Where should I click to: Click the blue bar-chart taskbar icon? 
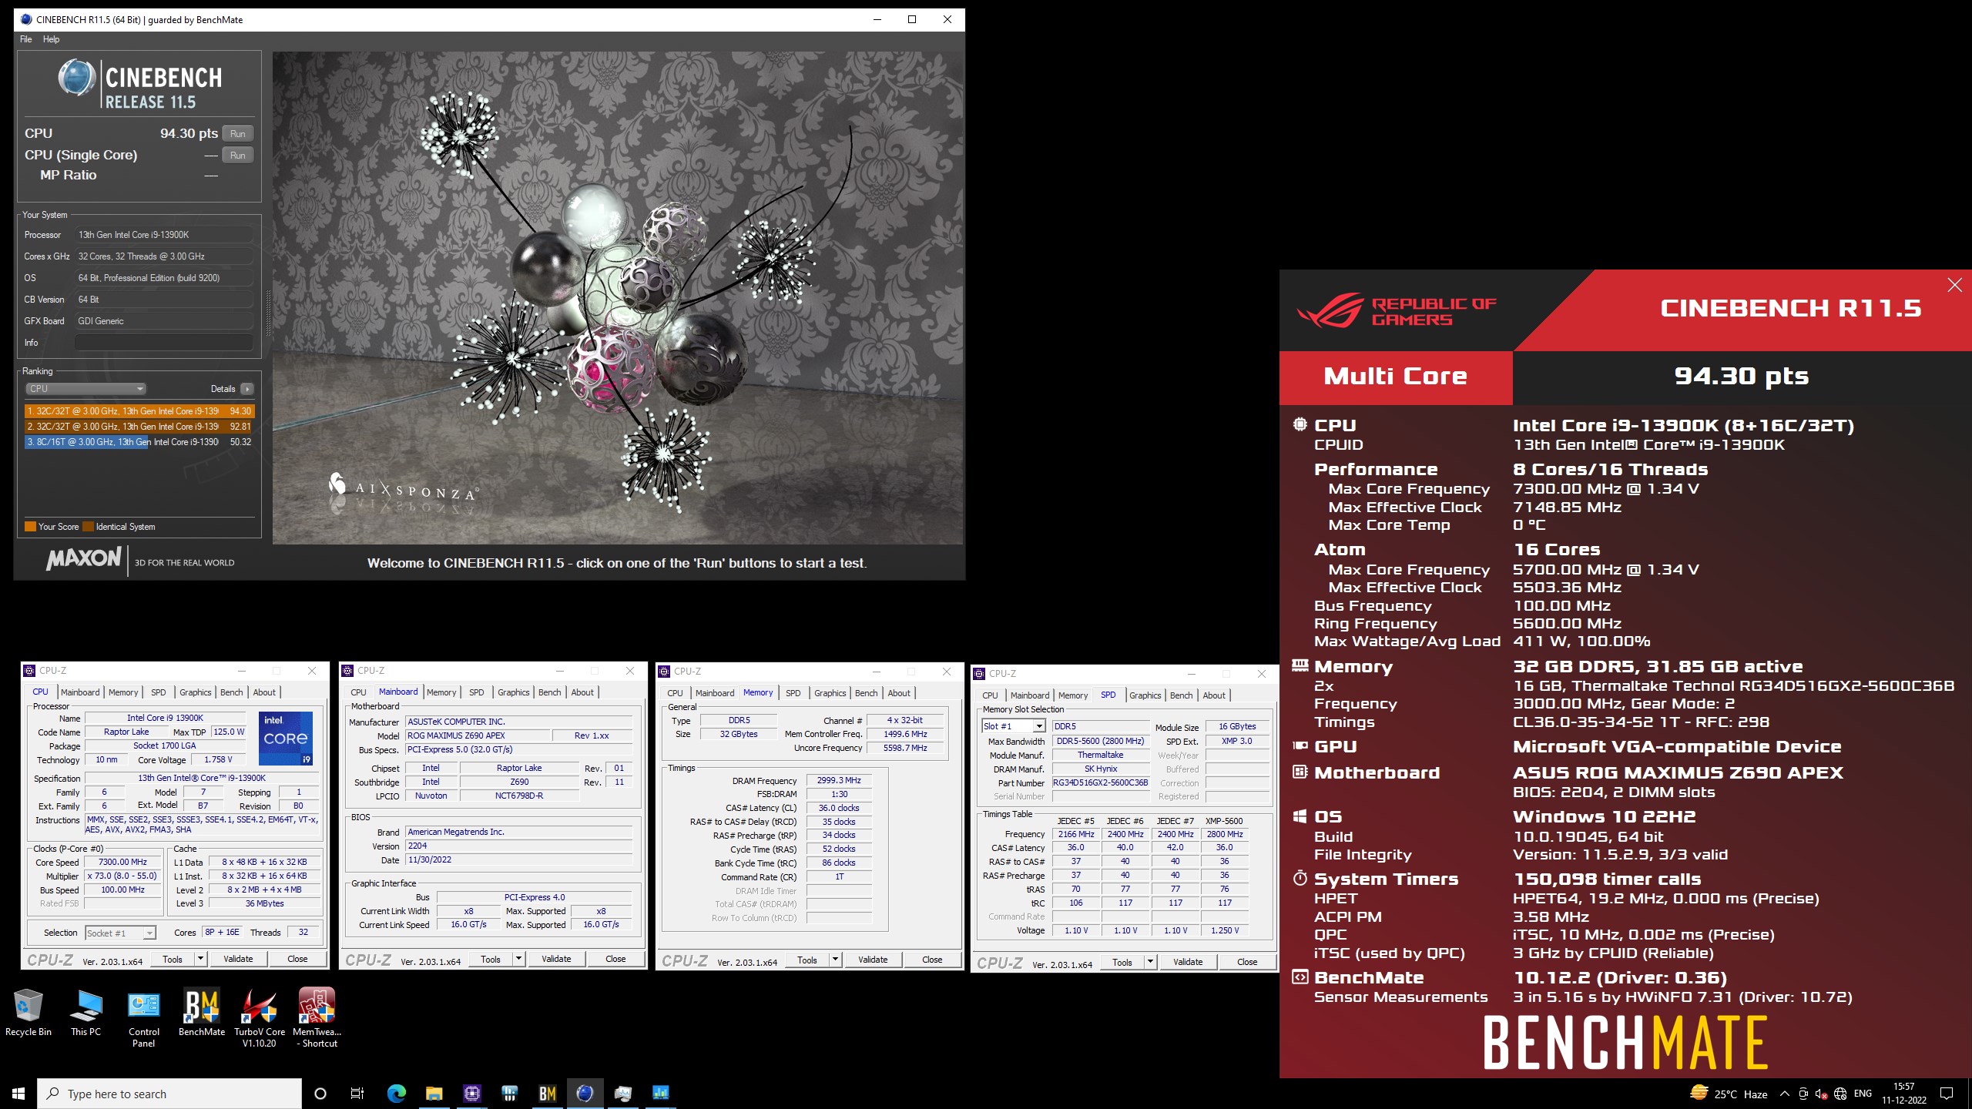660,1094
